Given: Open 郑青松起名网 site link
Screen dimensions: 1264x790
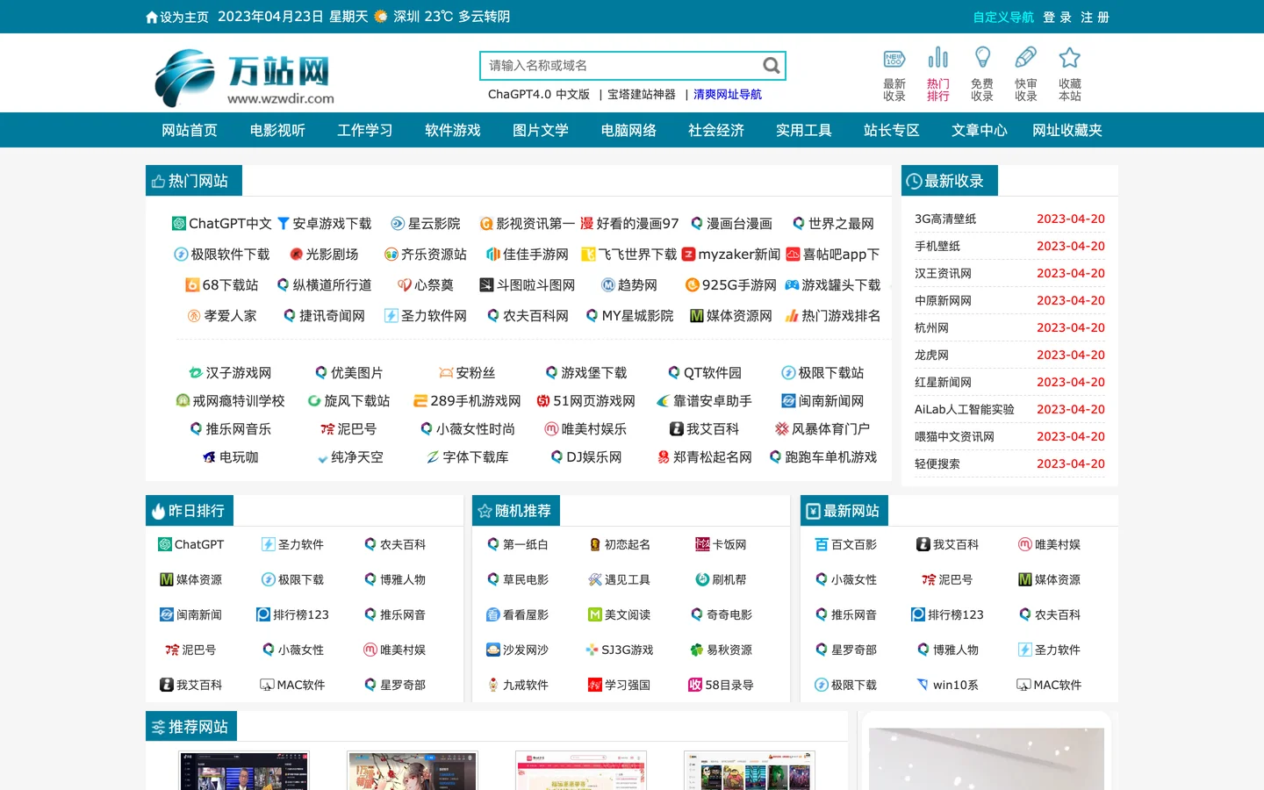Looking at the screenshot, I should 705,457.
